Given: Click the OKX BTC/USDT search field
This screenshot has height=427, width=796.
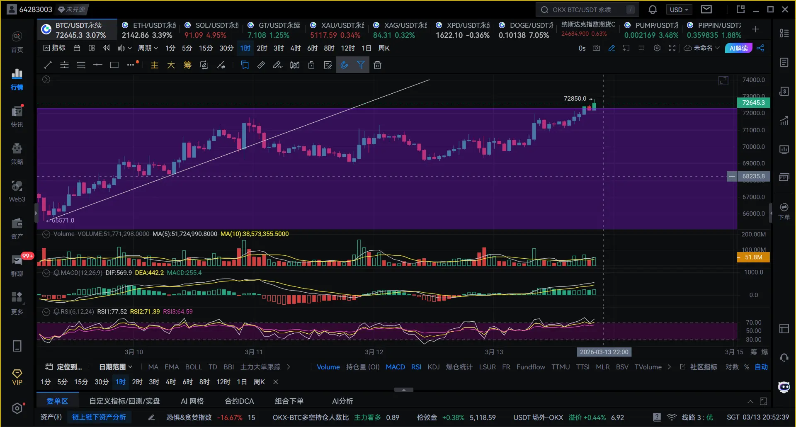Looking at the screenshot, I should 587,10.
